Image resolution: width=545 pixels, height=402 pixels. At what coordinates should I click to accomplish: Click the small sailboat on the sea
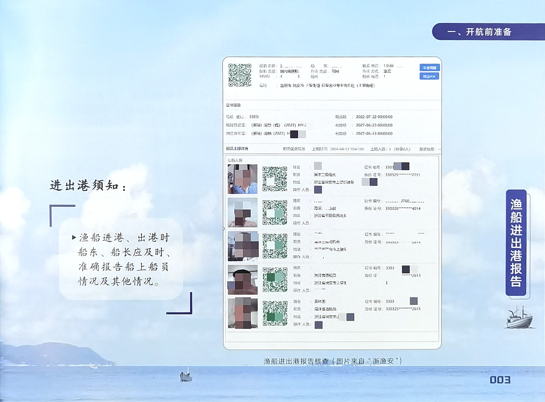(186, 376)
